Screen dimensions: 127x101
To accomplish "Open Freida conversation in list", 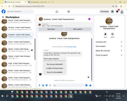I will [17, 79].
